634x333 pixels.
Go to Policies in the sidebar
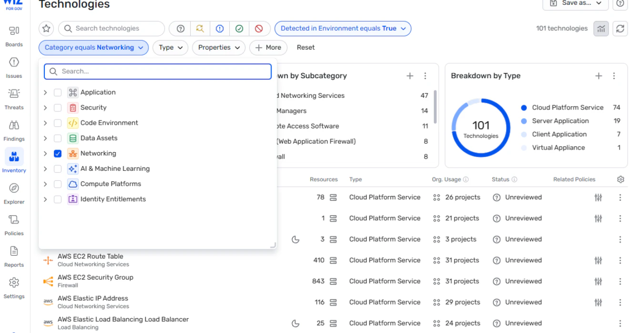14,225
